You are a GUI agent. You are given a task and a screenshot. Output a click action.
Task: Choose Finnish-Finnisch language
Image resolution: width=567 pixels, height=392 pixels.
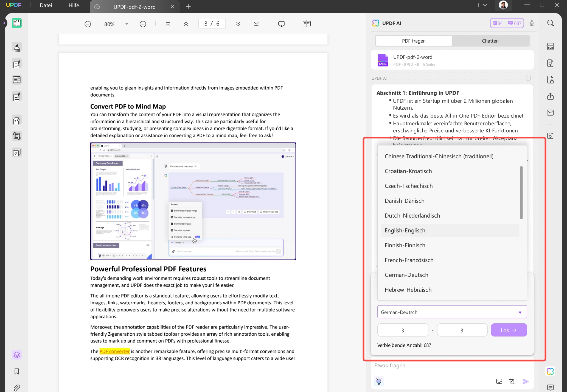[x=450, y=245]
